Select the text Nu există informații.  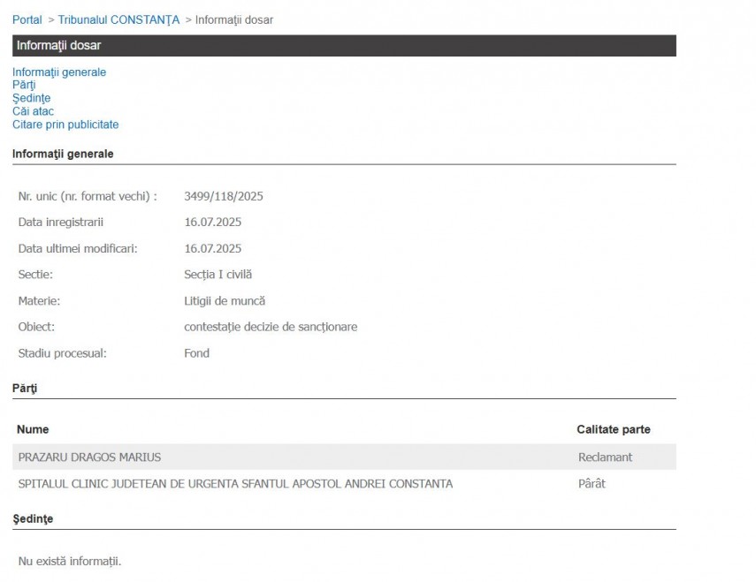pos(70,562)
